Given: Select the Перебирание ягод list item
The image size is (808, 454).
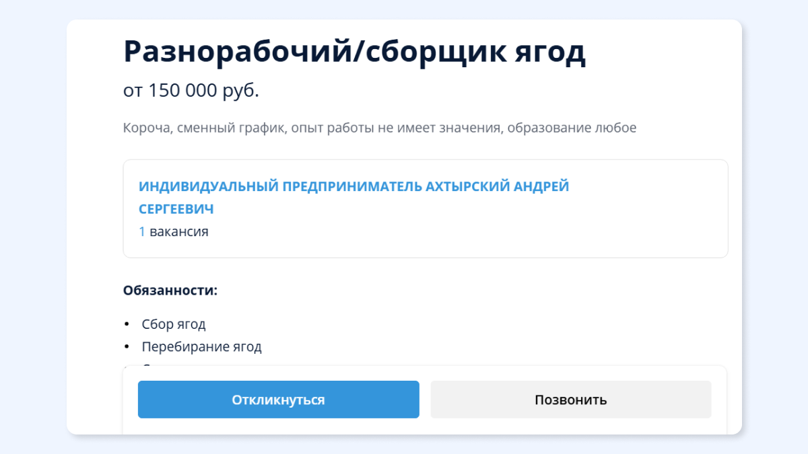Looking at the screenshot, I should click(201, 347).
